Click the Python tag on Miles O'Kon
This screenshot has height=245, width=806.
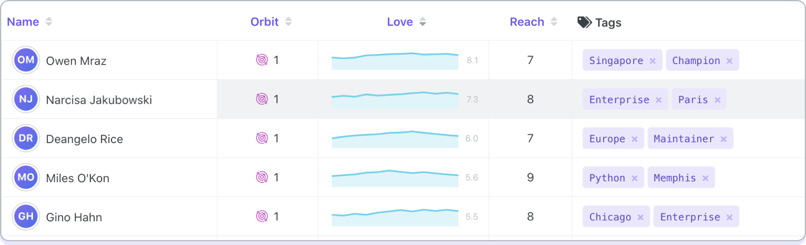pyautogui.click(x=607, y=178)
